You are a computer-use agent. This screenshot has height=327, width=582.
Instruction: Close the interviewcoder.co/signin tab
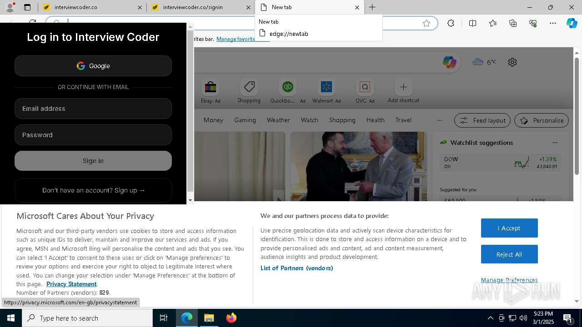point(248,7)
